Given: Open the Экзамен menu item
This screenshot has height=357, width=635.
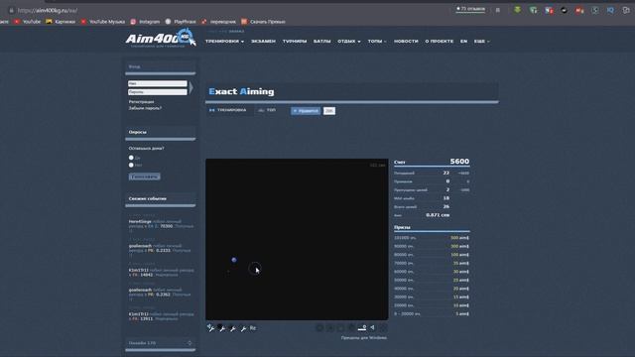Looking at the screenshot, I should coord(263,42).
